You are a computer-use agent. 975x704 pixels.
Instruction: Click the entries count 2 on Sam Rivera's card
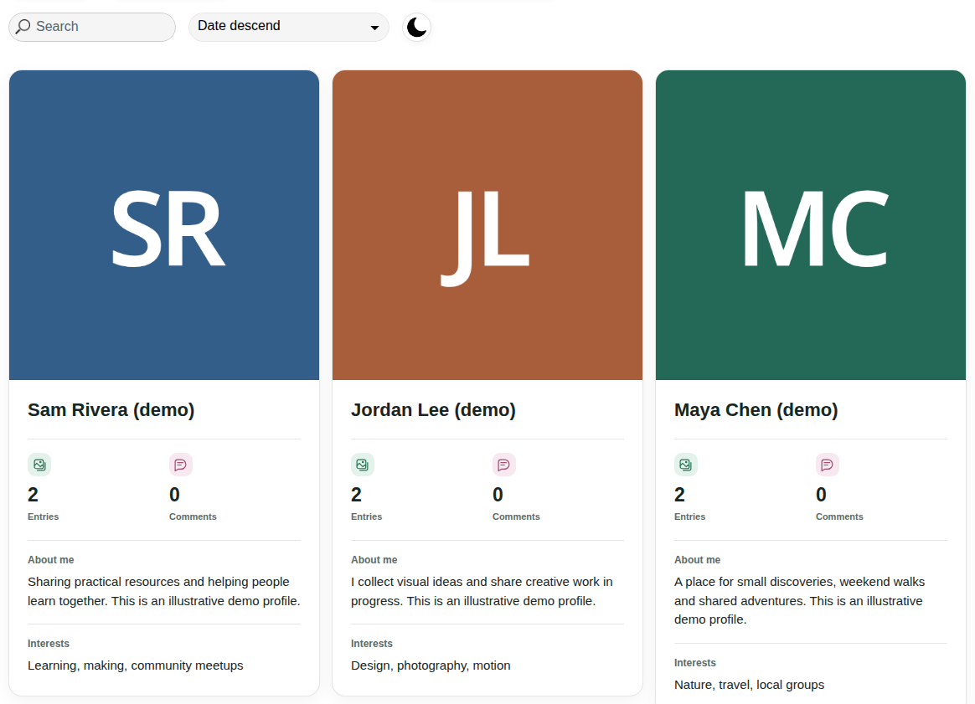33,495
